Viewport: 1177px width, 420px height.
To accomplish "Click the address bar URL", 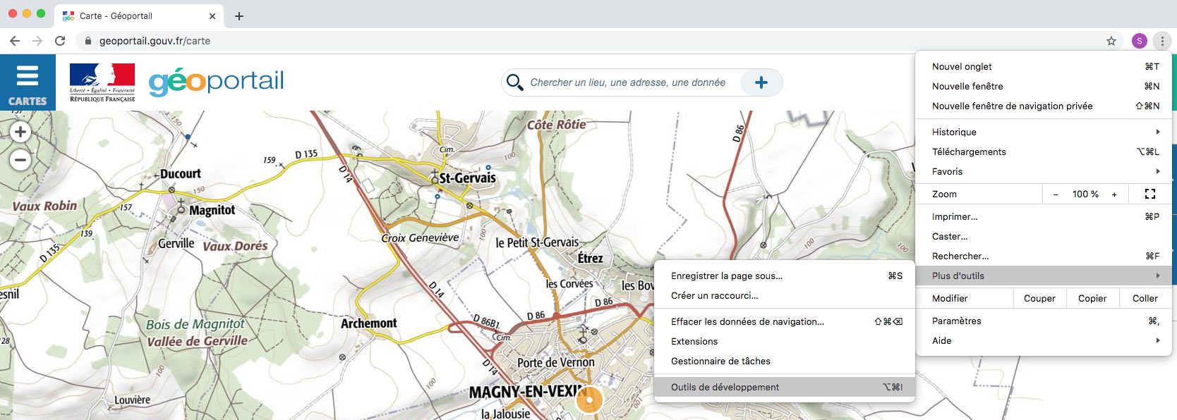I will 155,41.
